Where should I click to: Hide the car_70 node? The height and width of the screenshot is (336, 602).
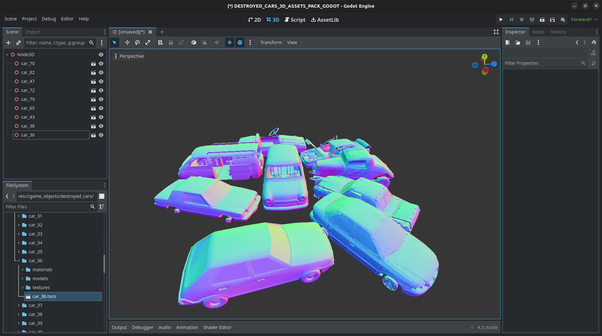click(x=101, y=64)
